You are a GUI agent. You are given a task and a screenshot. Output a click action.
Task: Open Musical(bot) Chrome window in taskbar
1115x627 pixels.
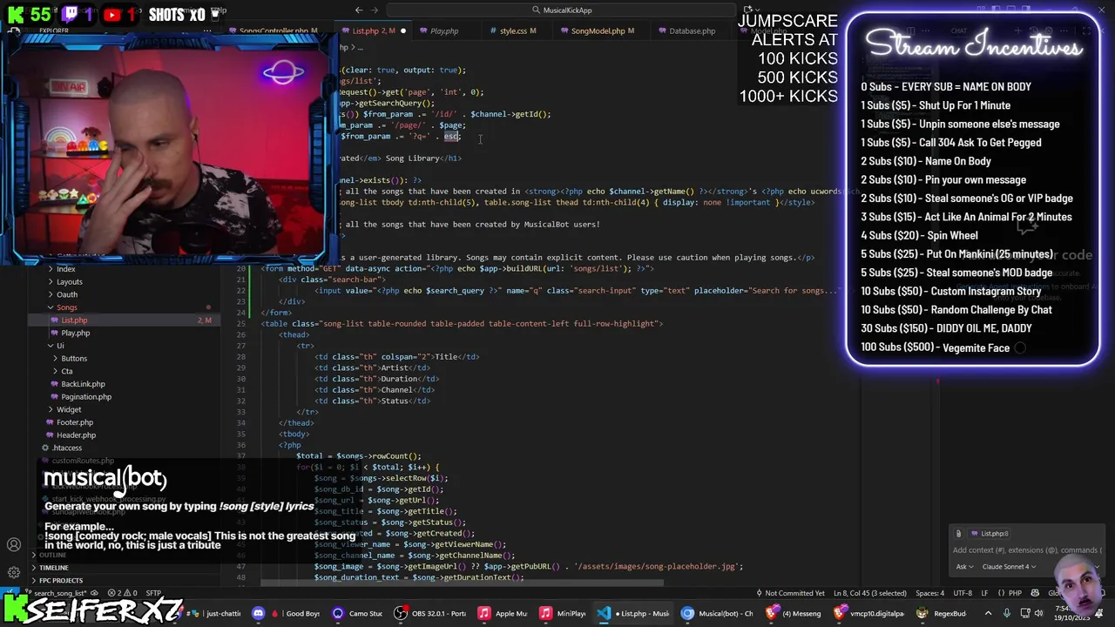[x=717, y=613]
